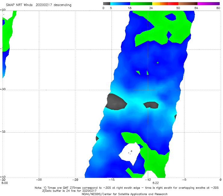Click the '8:00' swath time label

(5, 183)
